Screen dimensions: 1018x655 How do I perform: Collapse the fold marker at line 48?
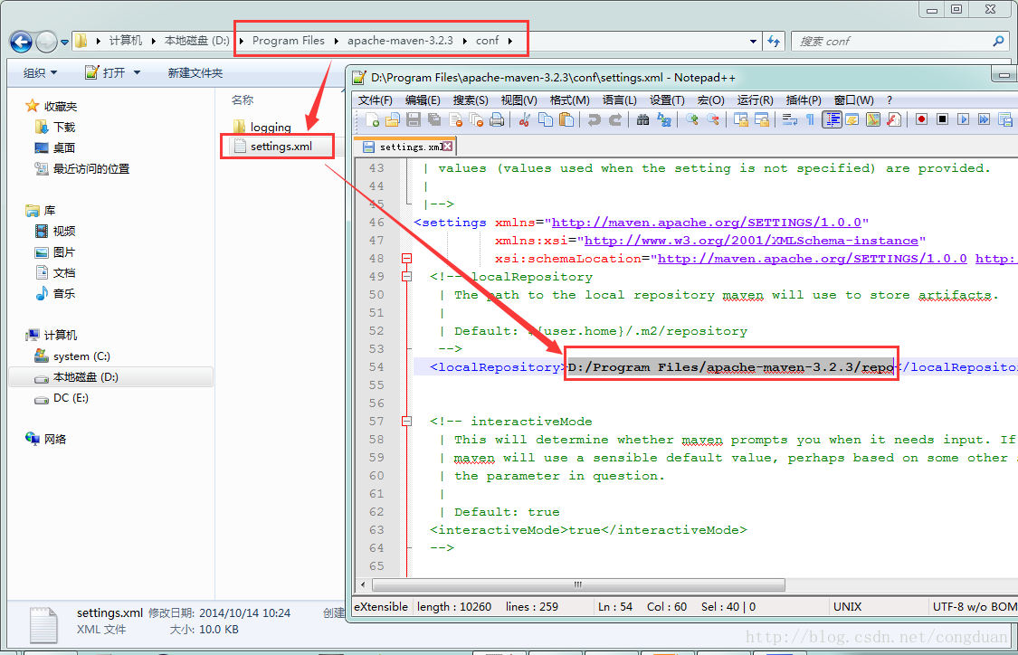click(x=406, y=259)
